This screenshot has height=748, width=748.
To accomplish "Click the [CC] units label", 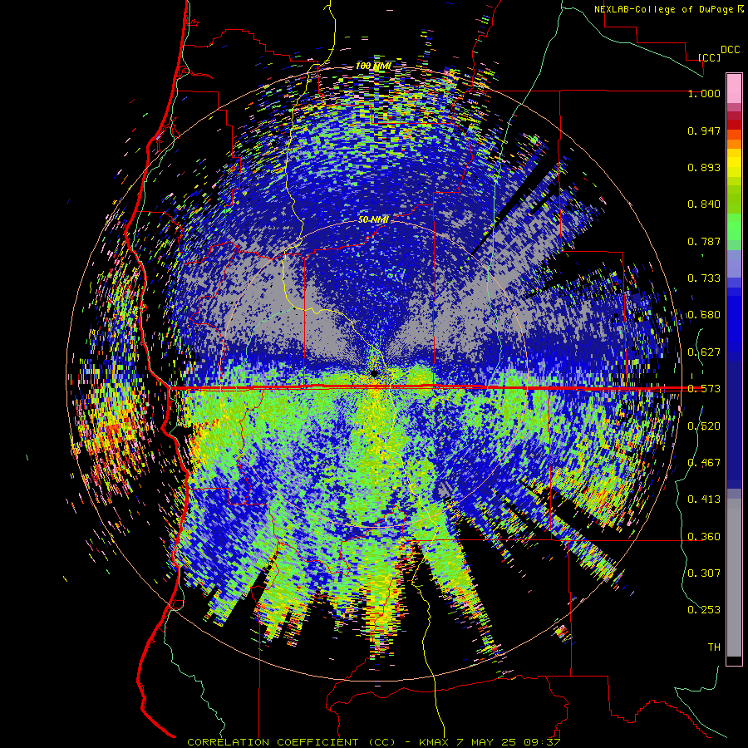I will point(709,57).
